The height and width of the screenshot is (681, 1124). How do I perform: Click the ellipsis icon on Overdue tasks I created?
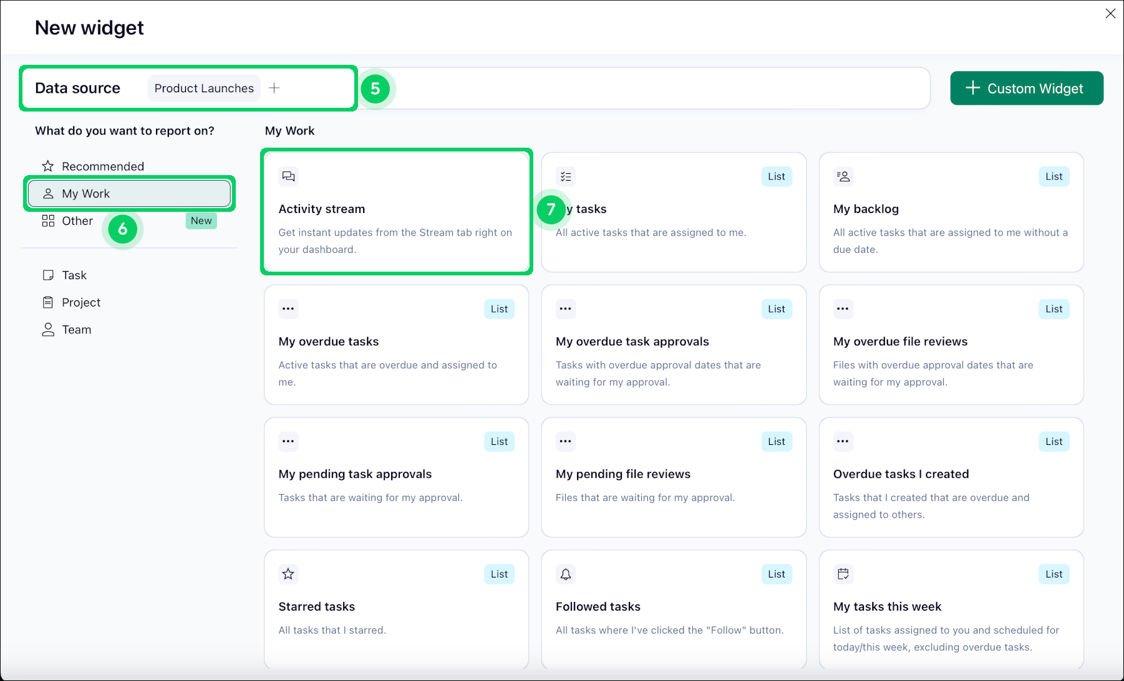point(843,441)
